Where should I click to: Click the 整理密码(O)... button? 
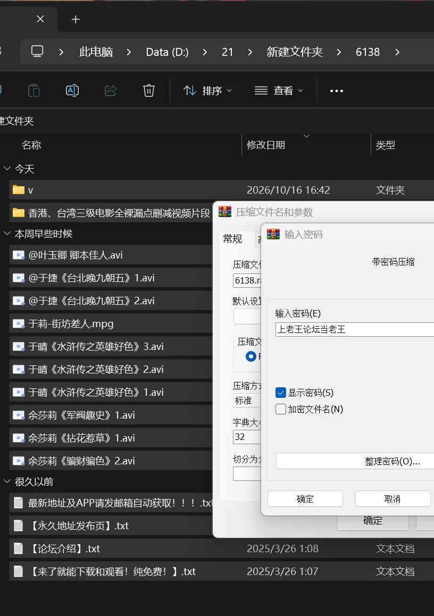(355, 461)
